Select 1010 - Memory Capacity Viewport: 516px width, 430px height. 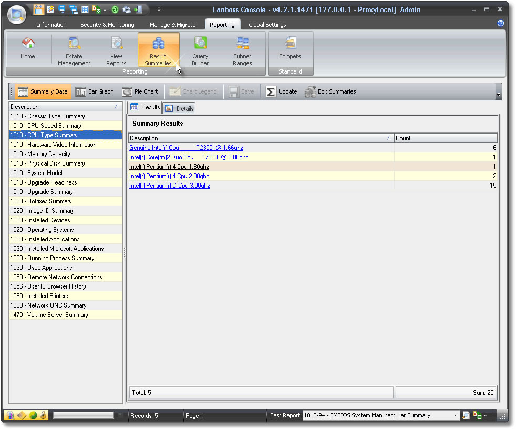pyautogui.click(x=66, y=154)
